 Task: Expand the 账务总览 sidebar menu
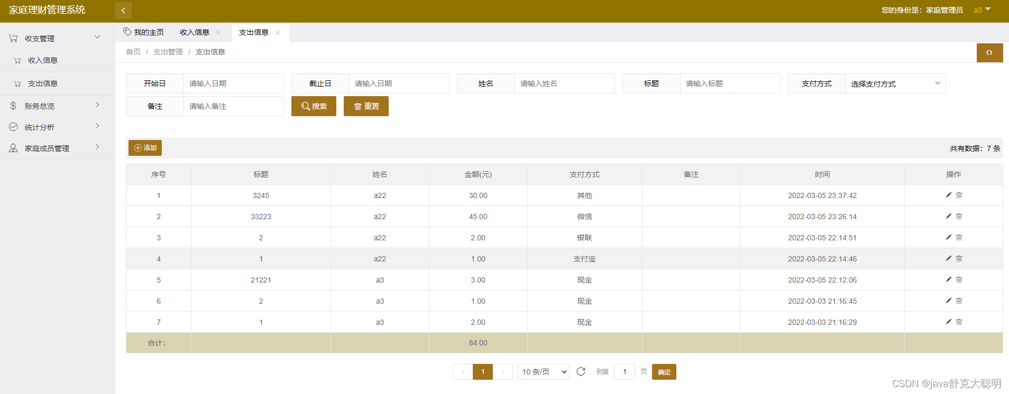(x=57, y=106)
